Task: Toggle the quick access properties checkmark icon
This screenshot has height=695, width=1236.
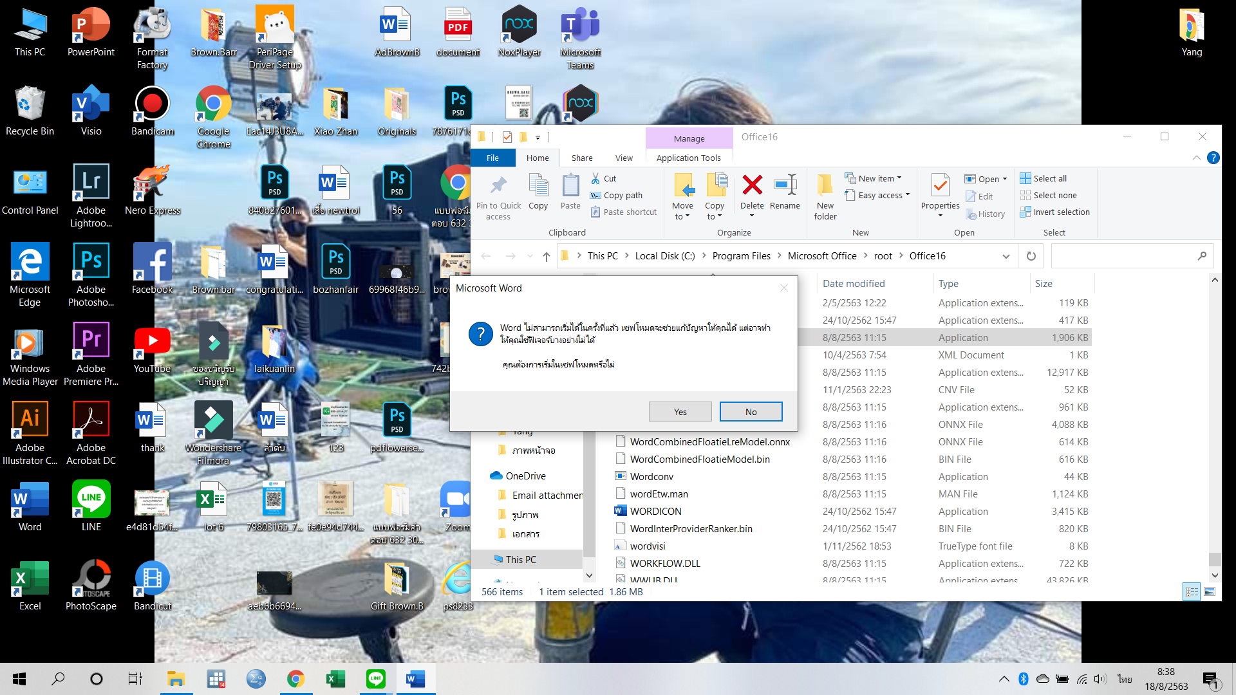Action: pyautogui.click(x=507, y=136)
